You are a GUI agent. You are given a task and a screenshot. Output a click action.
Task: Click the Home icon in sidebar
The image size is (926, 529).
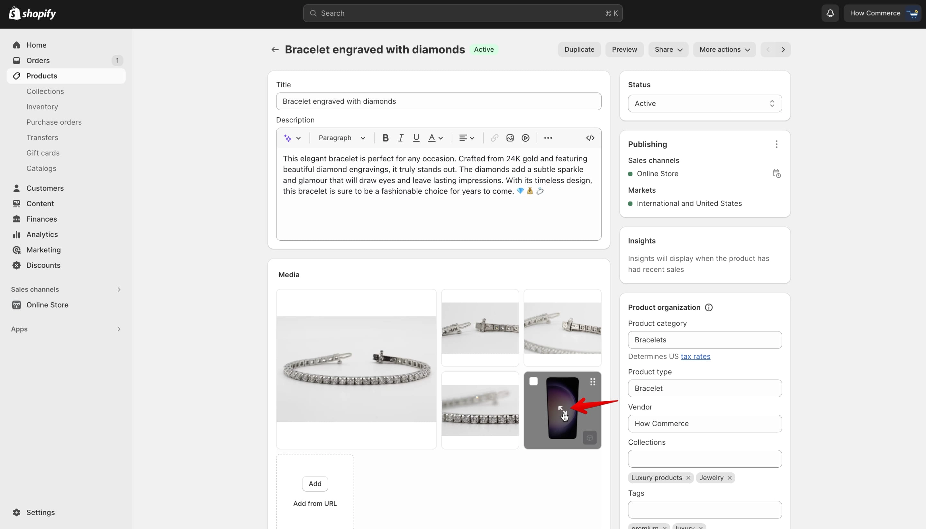[16, 45]
